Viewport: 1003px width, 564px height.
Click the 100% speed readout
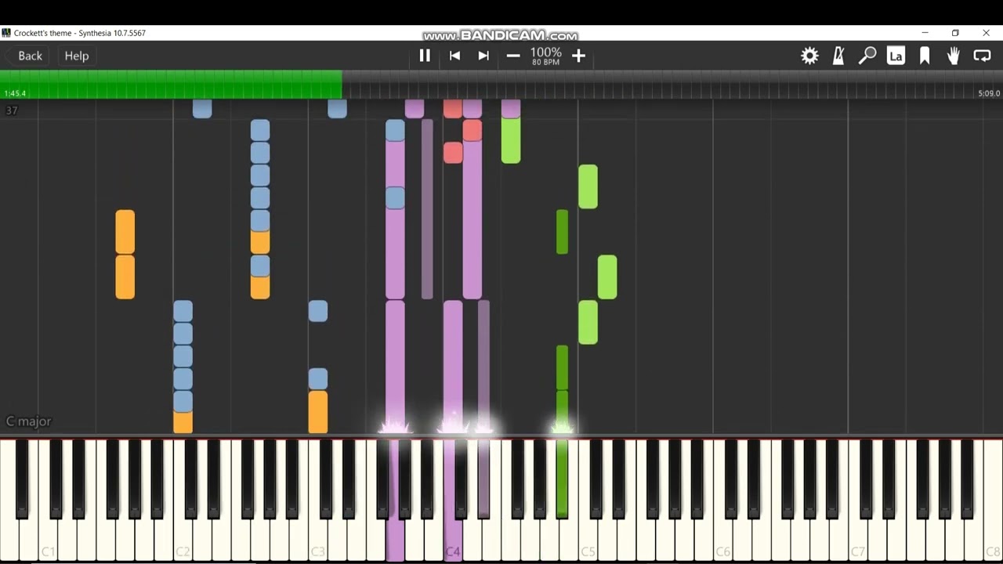pos(545,52)
